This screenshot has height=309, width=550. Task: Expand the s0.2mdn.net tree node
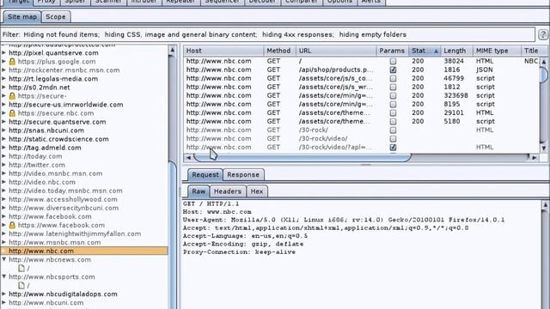click(3, 88)
